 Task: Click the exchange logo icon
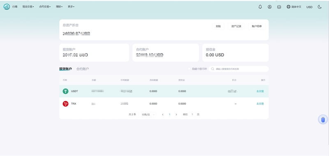pos(7,7)
